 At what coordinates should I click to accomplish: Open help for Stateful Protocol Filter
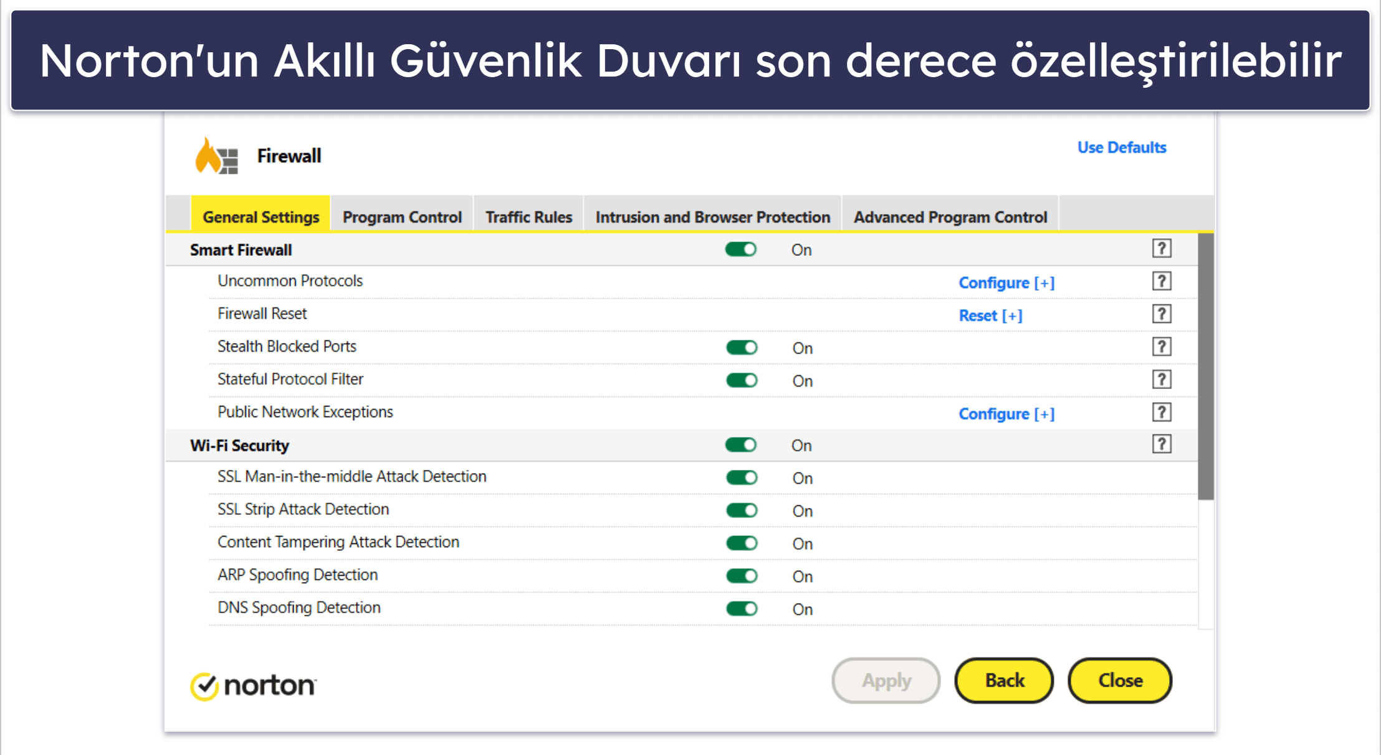(1161, 380)
